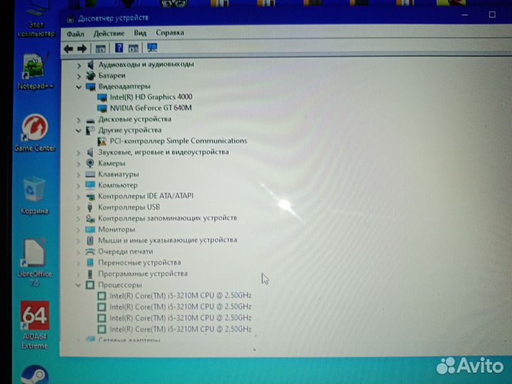Expand Аудиовходы и аудиовыходы node
Image resolution: width=512 pixels, height=384 pixels.
[79, 65]
